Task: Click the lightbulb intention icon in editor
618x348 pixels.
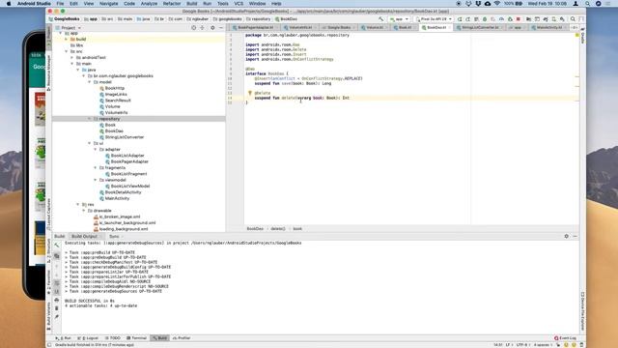Action: point(249,93)
